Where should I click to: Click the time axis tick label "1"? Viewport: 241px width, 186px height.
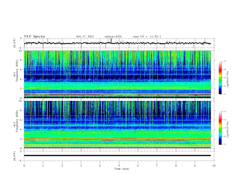tap(43, 166)
